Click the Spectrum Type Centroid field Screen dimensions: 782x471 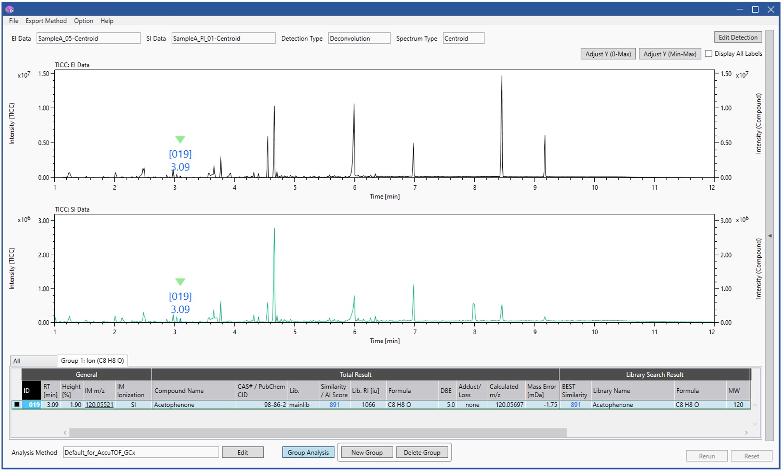(x=463, y=38)
